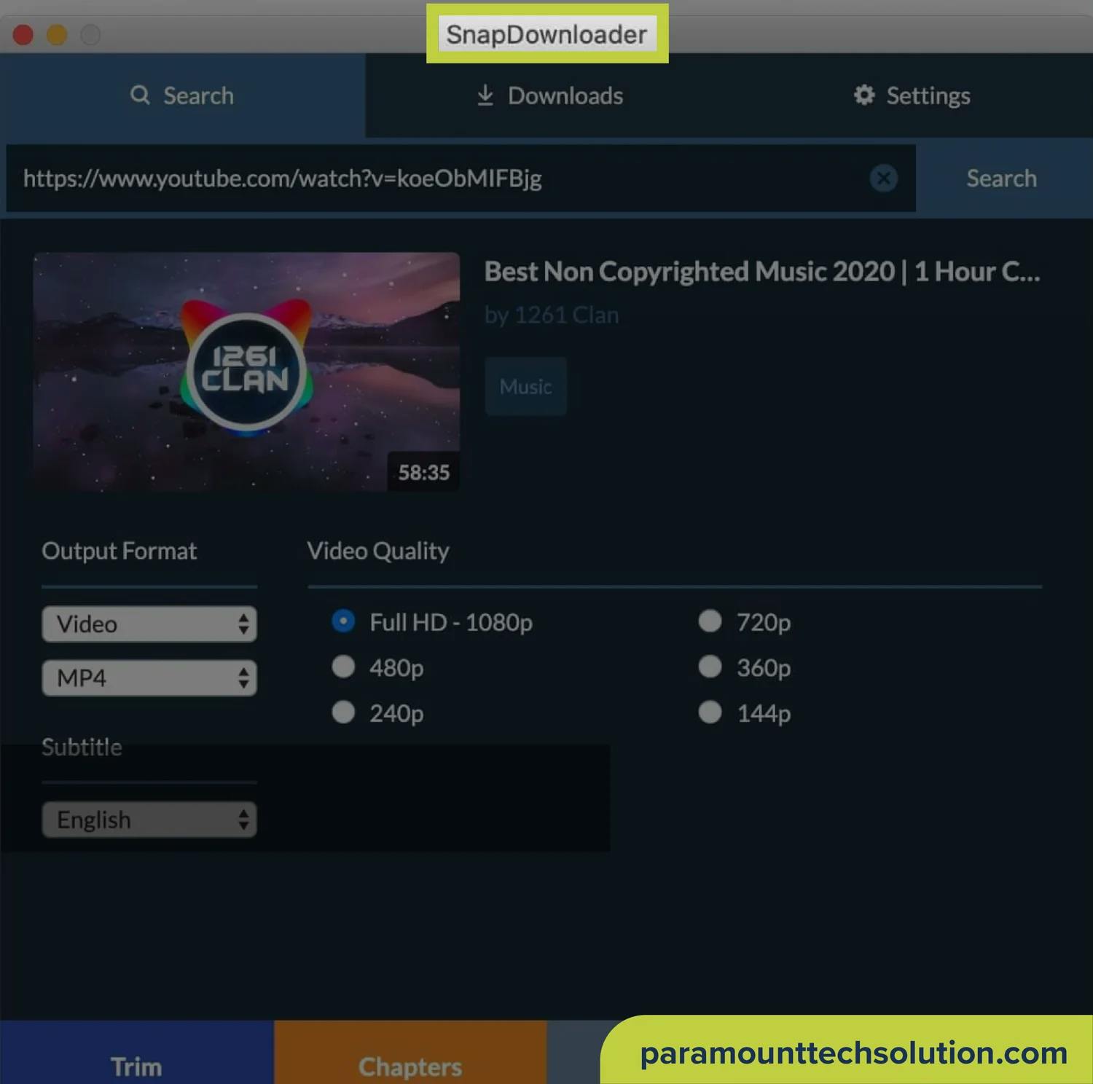Select Full HD - 1080p quality

click(x=343, y=621)
